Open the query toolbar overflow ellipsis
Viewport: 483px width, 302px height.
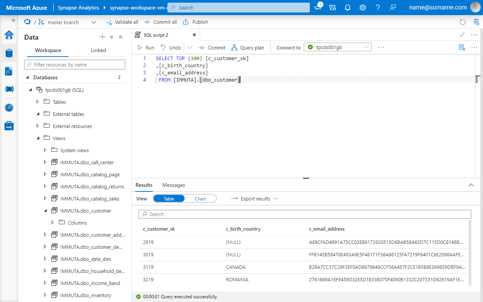(x=474, y=47)
